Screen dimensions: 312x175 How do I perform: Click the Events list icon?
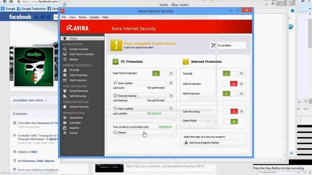click(65, 133)
